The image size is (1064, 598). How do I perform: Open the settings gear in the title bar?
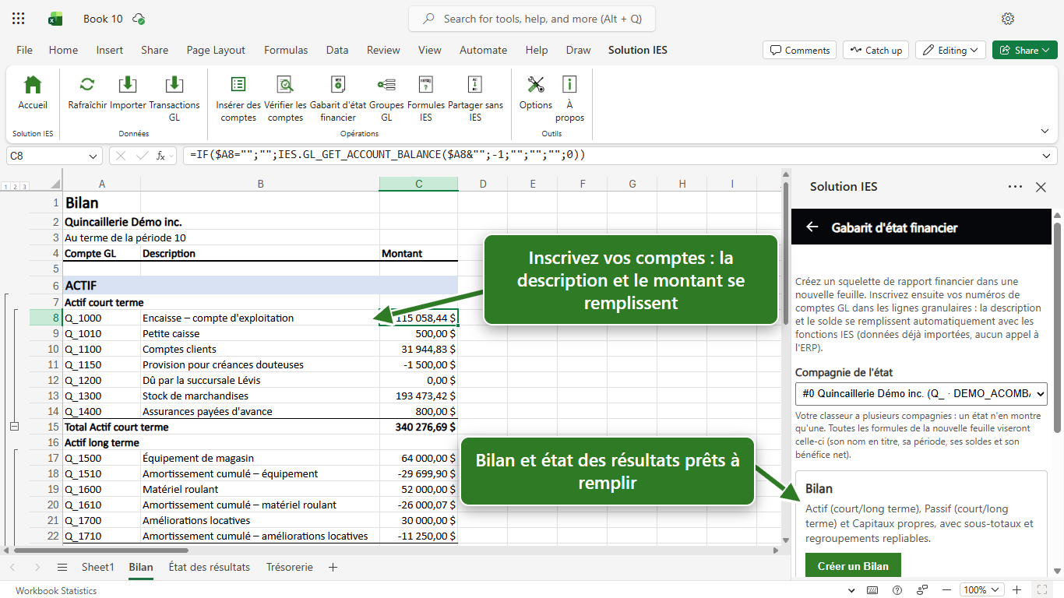coord(1008,19)
